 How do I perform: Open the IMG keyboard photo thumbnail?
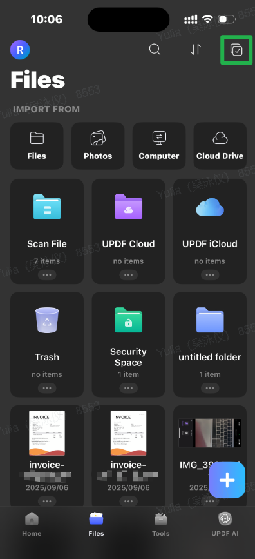210,432
